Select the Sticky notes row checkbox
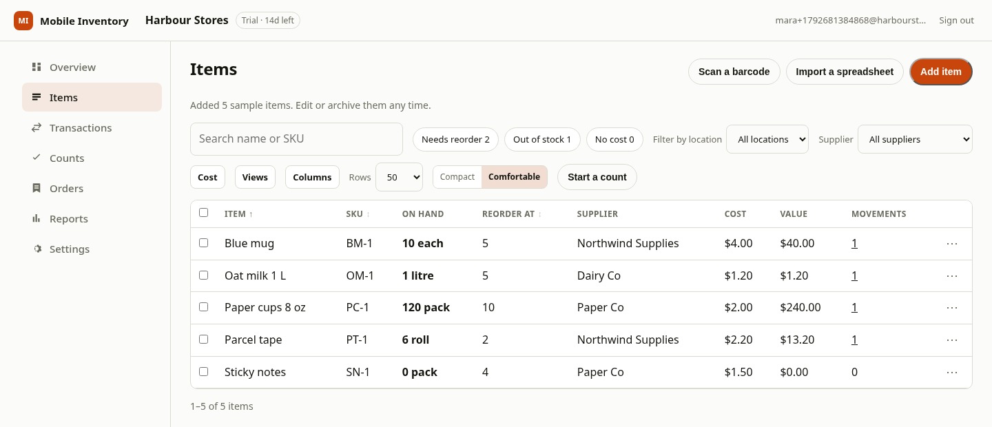The height and width of the screenshot is (427, 992). tap(203, 371)
